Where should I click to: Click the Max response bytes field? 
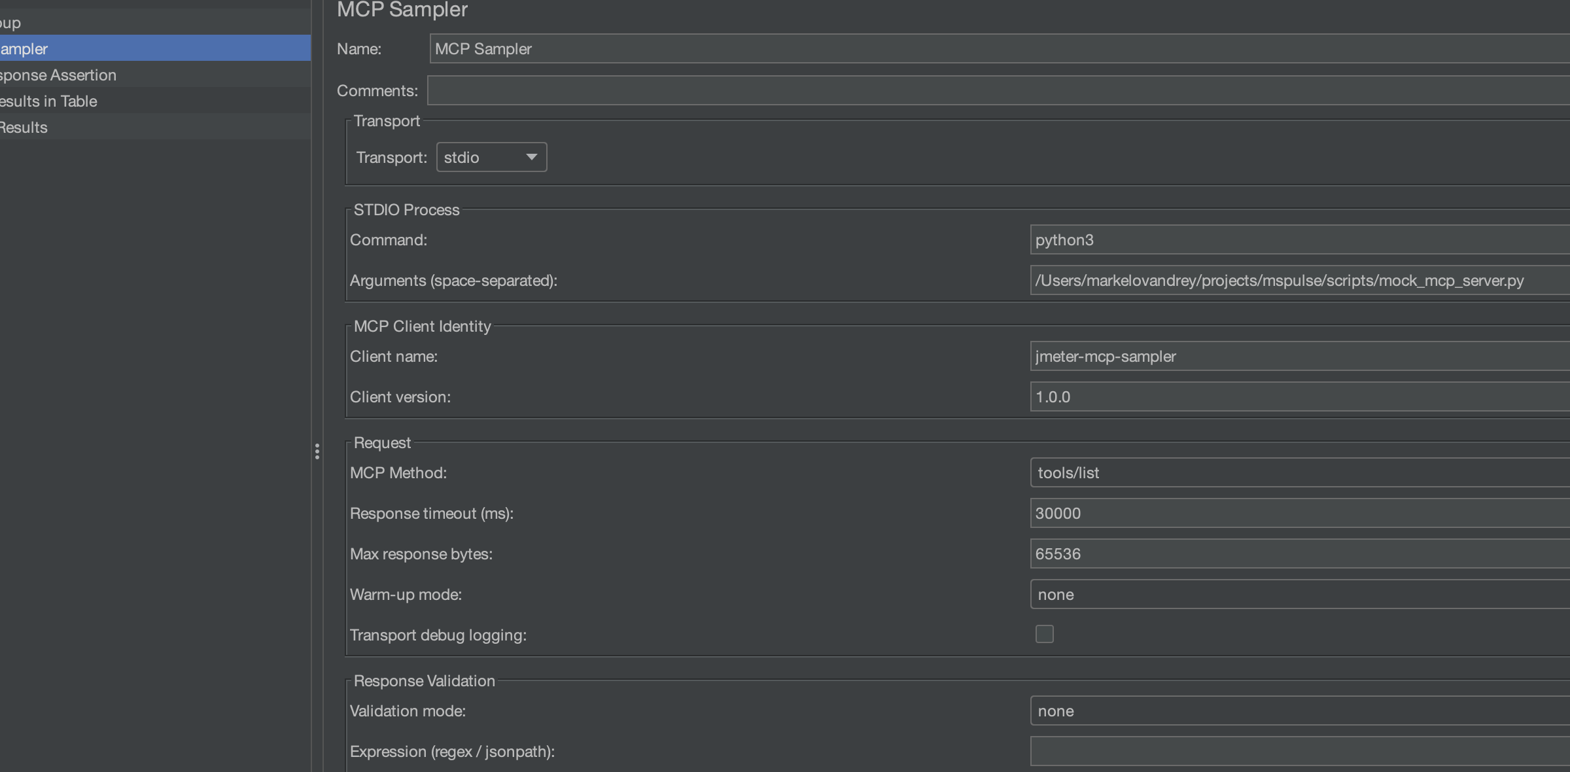tap(1299, 554)
